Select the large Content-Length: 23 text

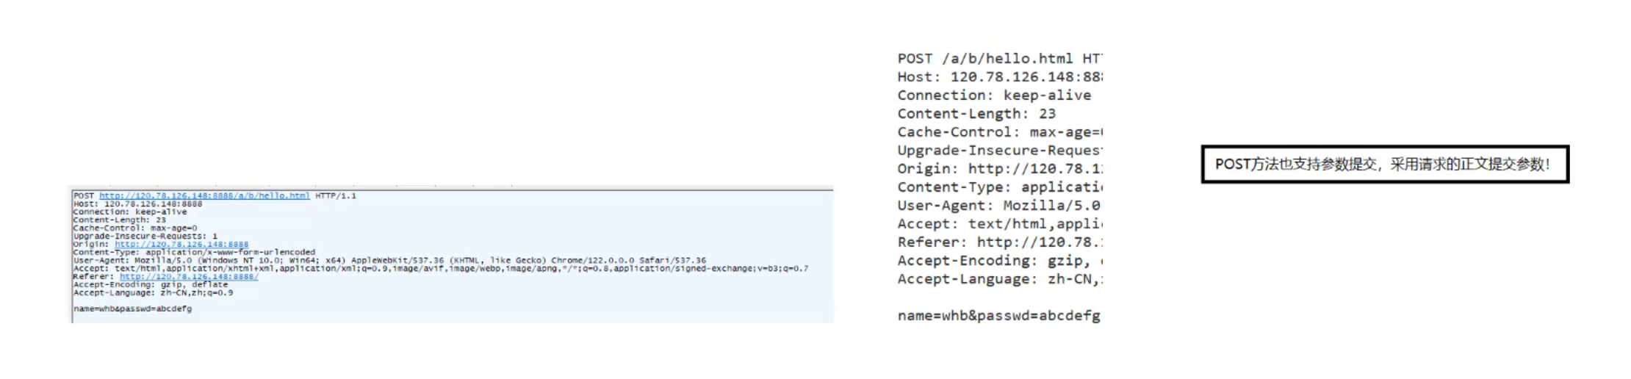(x=976, y=114)
